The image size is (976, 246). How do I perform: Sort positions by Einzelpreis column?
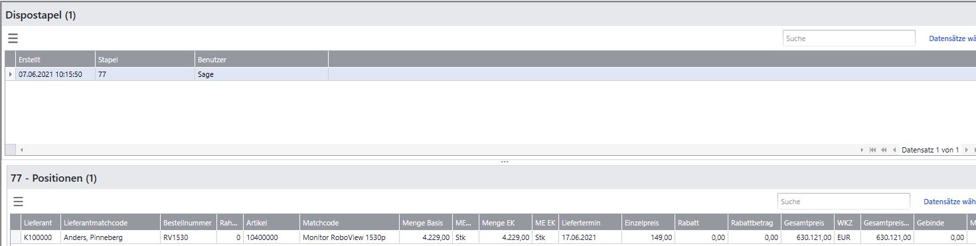click(648, 223)
